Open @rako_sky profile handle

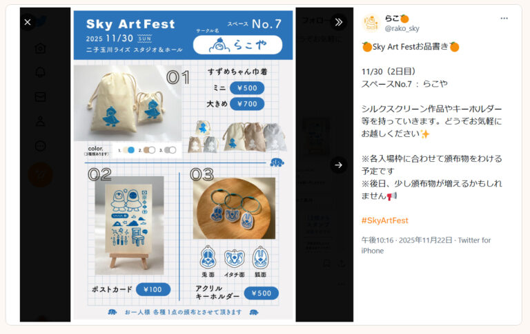[x=402, y=29]
